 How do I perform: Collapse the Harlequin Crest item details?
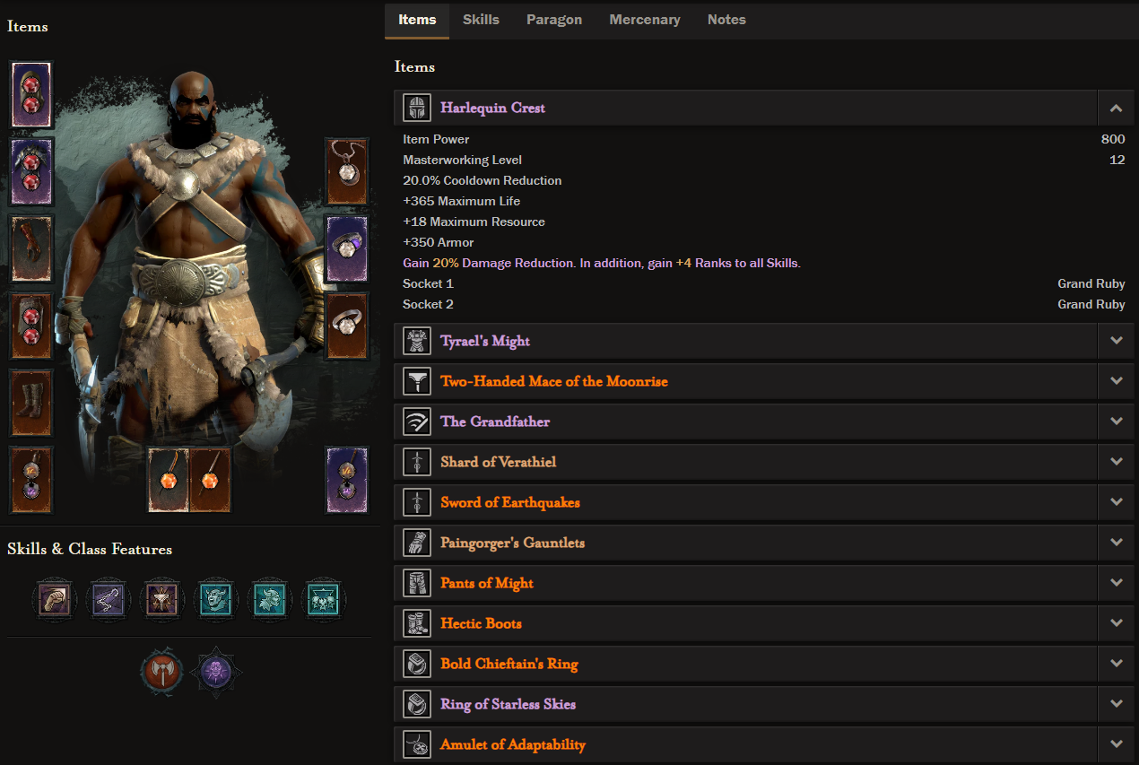click(x=1116, y=107)
